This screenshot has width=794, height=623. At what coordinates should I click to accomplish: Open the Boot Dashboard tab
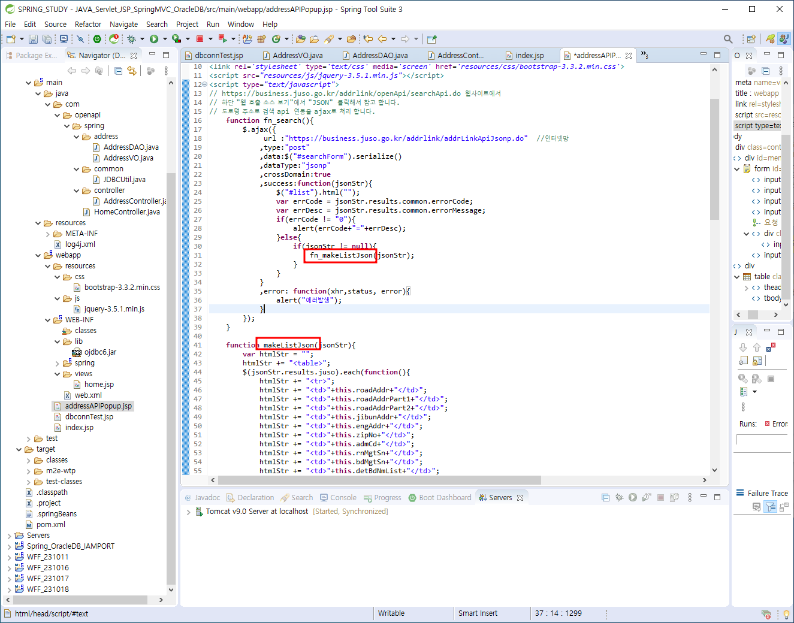[x=440, y=498]
